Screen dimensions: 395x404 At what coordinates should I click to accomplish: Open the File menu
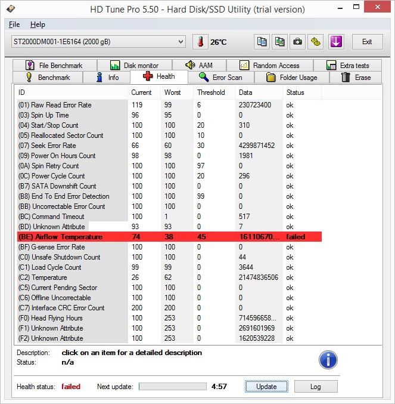(x=14, y=24)
